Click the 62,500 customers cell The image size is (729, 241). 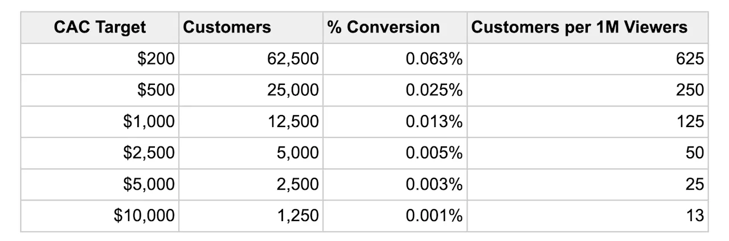(251, 59)
